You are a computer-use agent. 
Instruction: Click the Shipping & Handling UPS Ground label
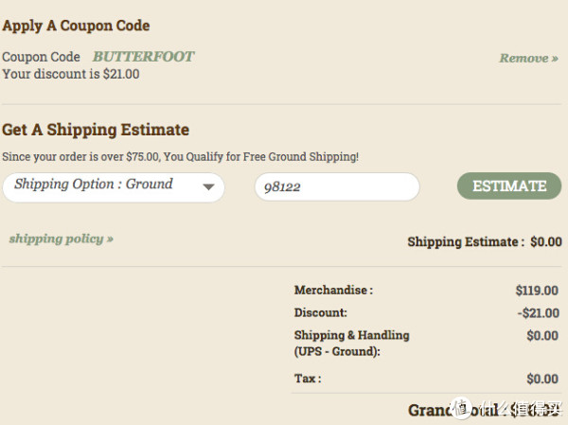tap(352, 343)
